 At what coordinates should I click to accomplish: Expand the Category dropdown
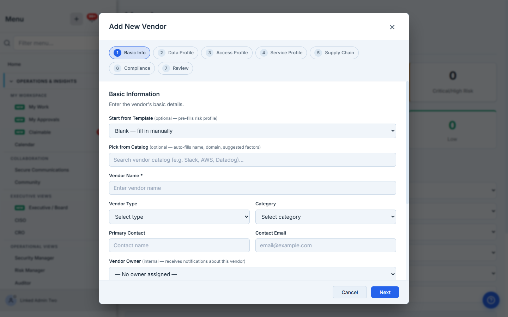[x=326, y=217]
